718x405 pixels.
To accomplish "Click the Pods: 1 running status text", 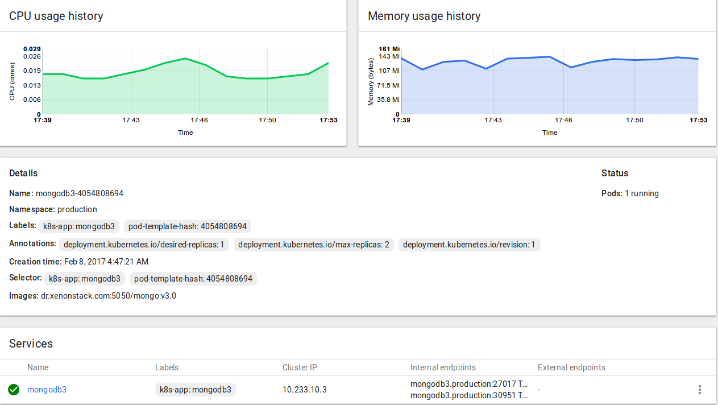I will 630,193.
